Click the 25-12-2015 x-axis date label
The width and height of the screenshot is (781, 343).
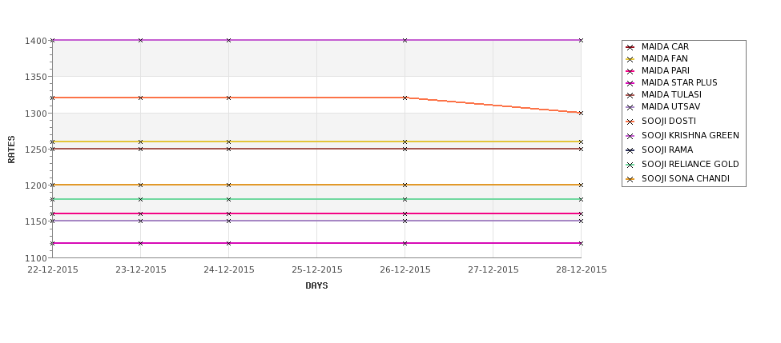(316, 269)
